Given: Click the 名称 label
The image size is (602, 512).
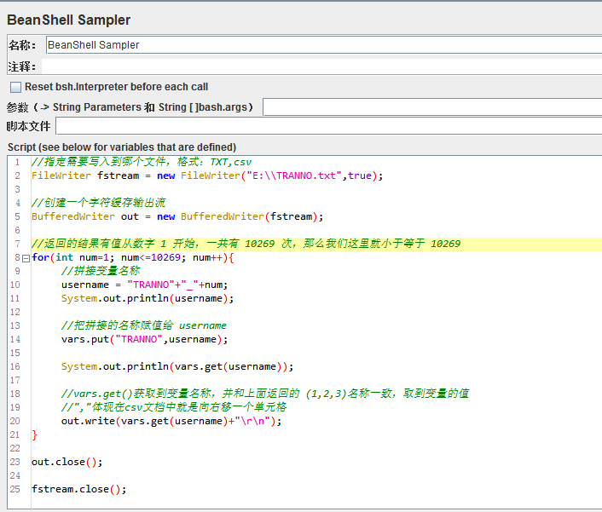Looking at the screenshot, I should [22, 45].
